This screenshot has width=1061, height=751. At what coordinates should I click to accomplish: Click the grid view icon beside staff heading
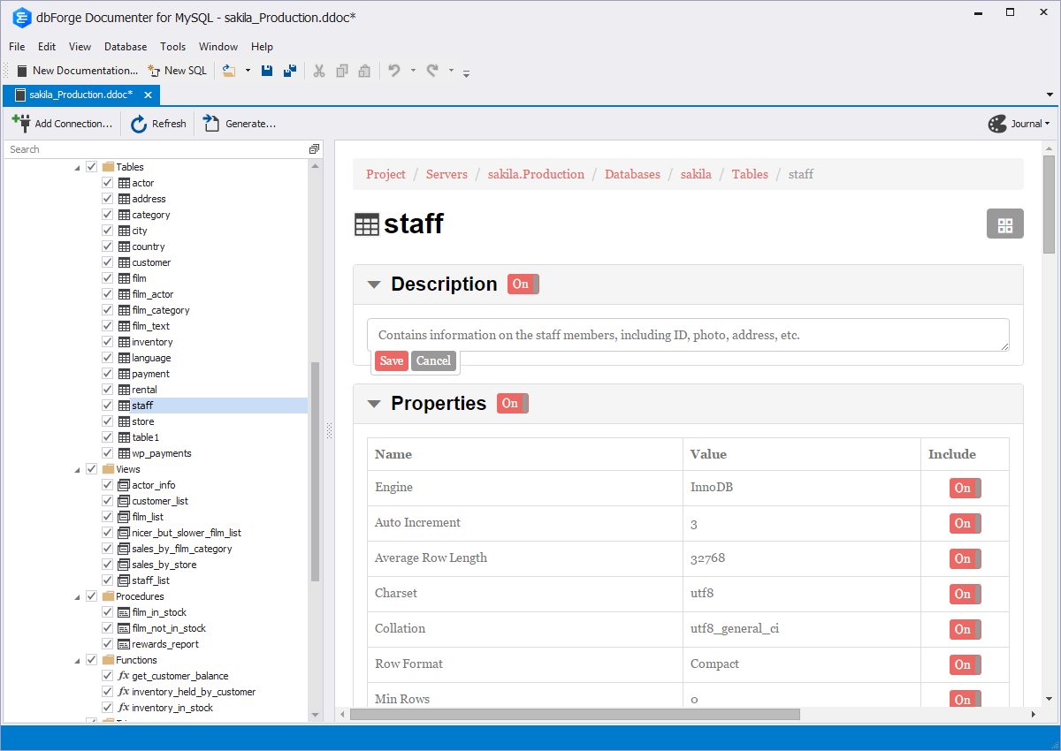[x=1004, y=224]
